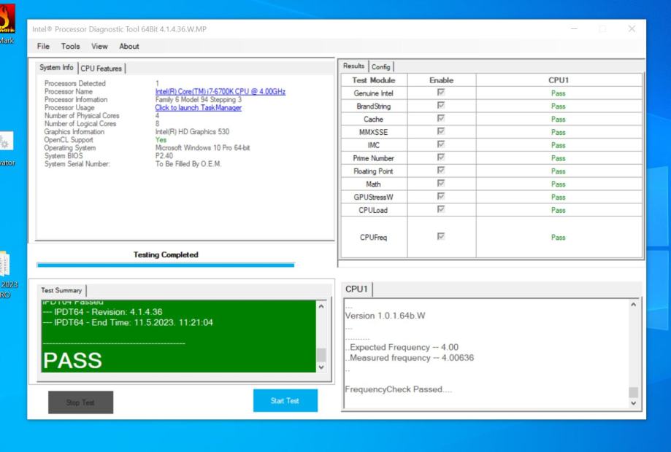Viewport: 671px width, 452px height.
Task: Minimize the Intel Processor Diagnostic Tool window
Action: pos(575,28)
